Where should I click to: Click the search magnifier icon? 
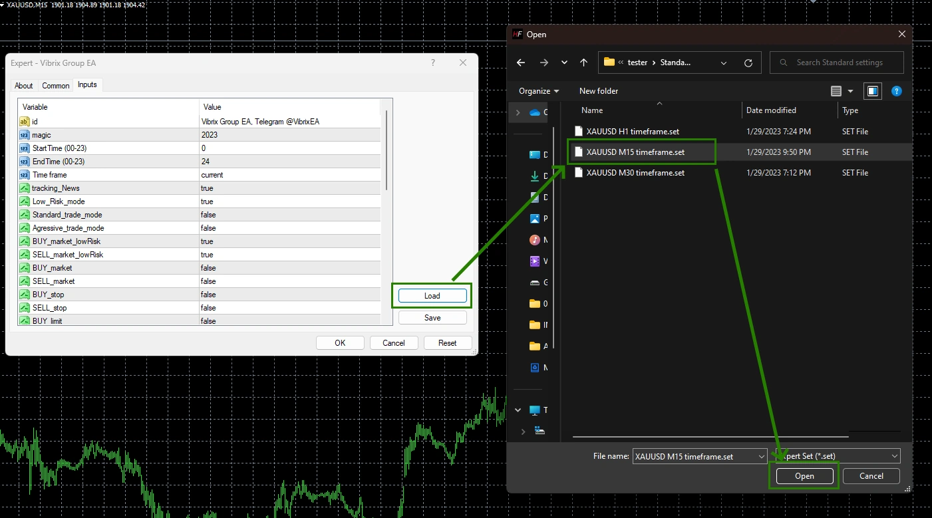(x=783, y=63)
